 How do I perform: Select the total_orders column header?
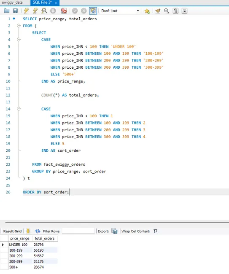pos(45,238)
